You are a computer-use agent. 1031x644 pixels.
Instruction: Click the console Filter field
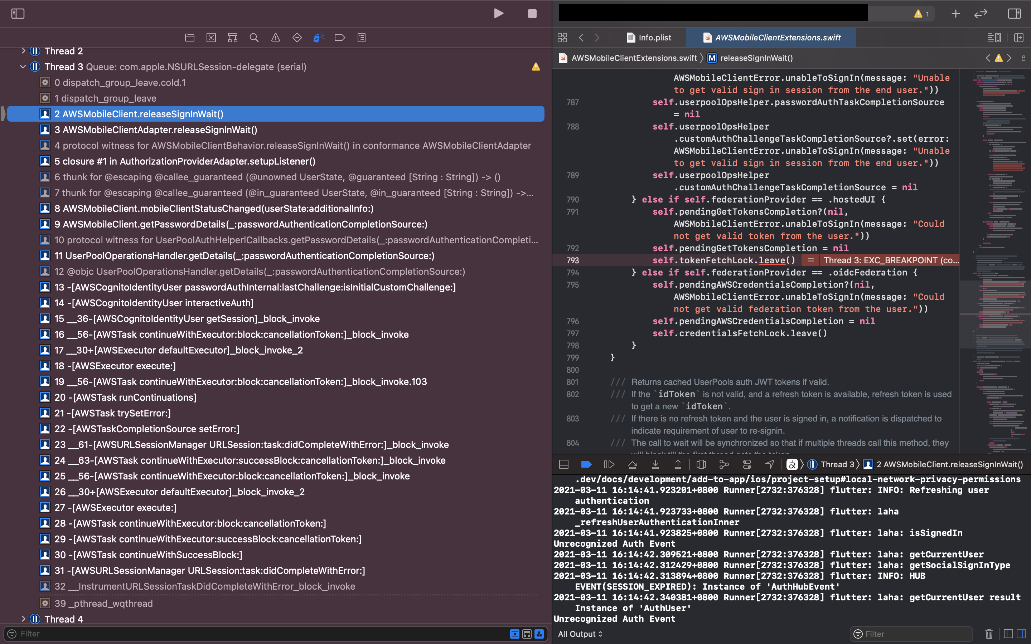click(x=912, y=634)
